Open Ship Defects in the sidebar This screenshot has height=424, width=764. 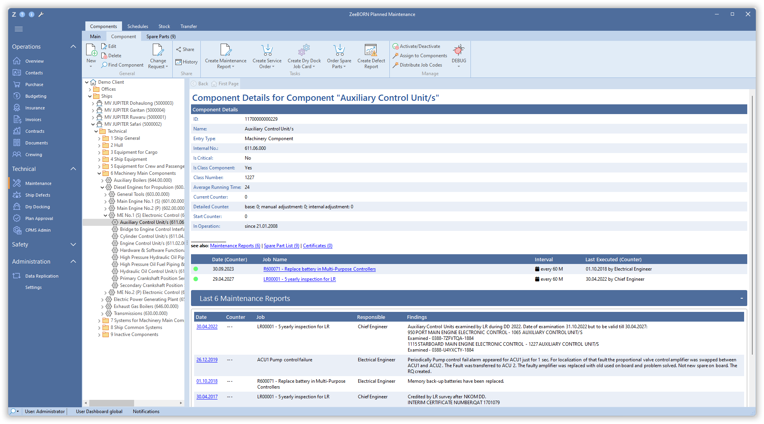(37, 195)
